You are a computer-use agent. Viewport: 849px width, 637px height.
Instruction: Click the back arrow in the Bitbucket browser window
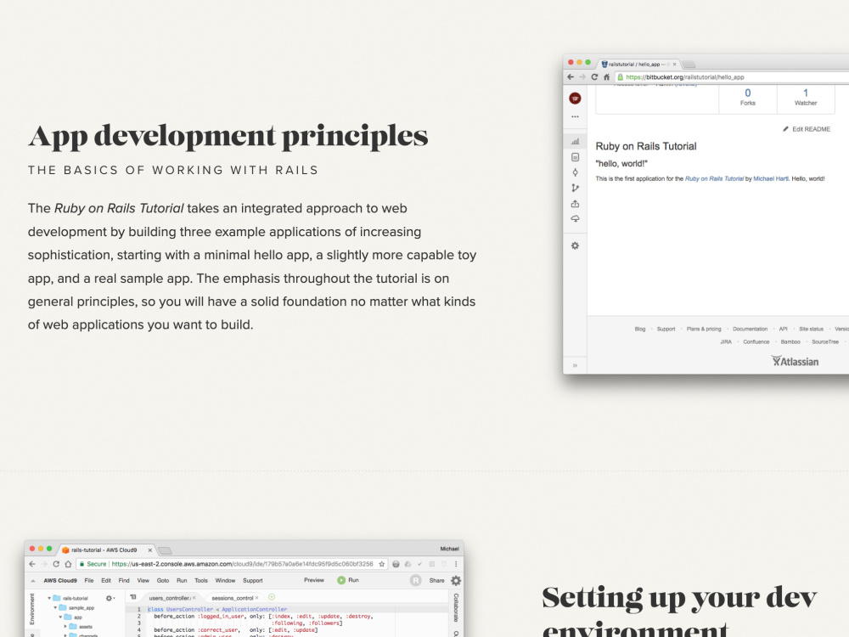point(571,77)
